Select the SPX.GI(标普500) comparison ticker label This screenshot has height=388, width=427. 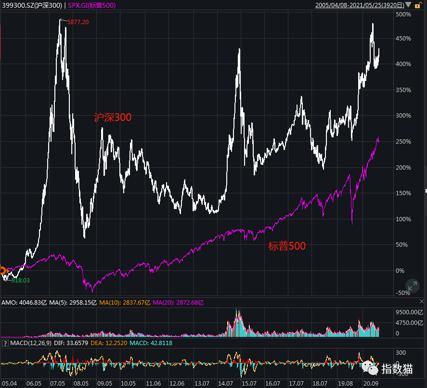tap(92, 5)
